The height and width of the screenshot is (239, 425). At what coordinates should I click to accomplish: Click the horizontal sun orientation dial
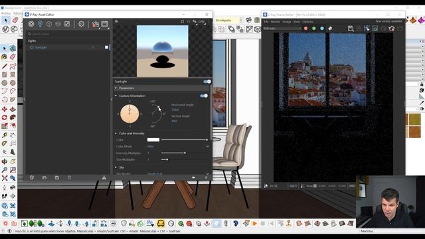pyautogui.click(x=129, y=114)
